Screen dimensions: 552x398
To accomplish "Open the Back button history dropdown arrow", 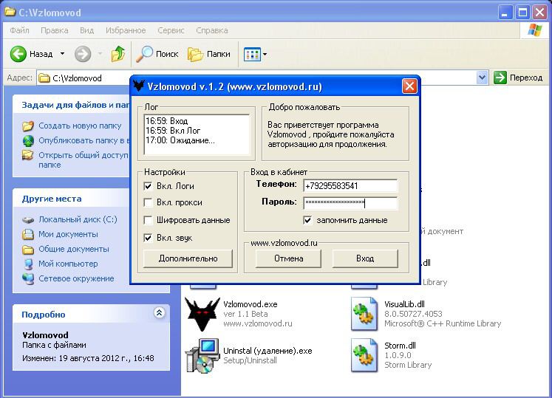I will [x=62, y=54].
